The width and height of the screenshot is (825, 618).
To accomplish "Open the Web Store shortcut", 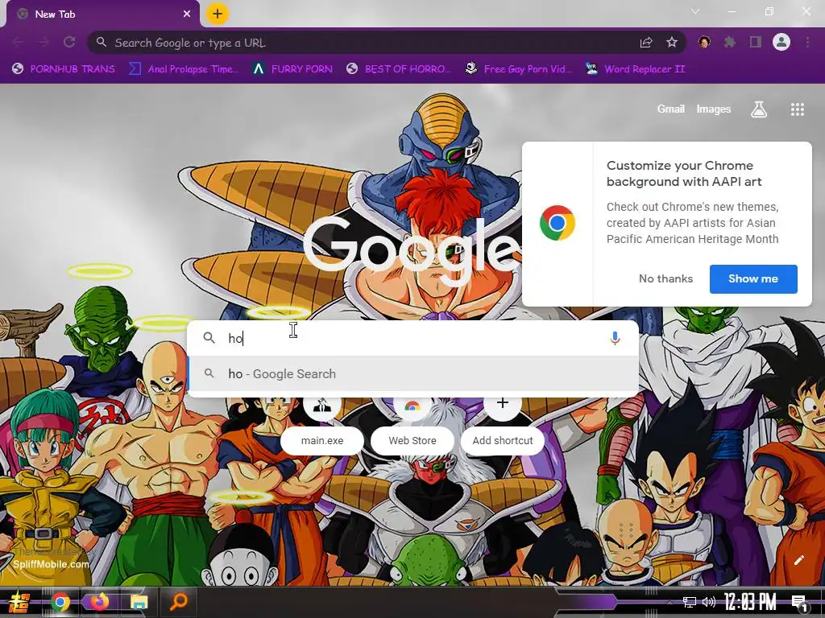I will click(x=412, y=440).
